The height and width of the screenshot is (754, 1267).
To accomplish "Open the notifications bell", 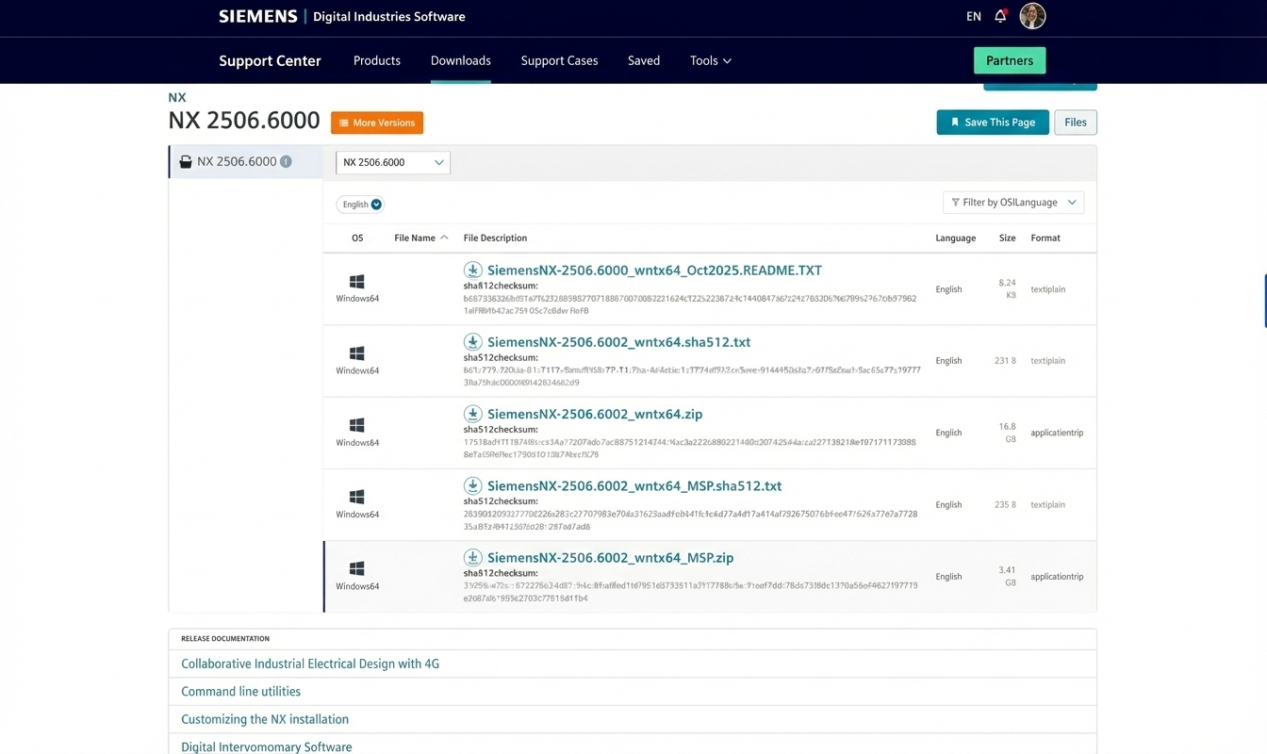I will point(1000,16).
